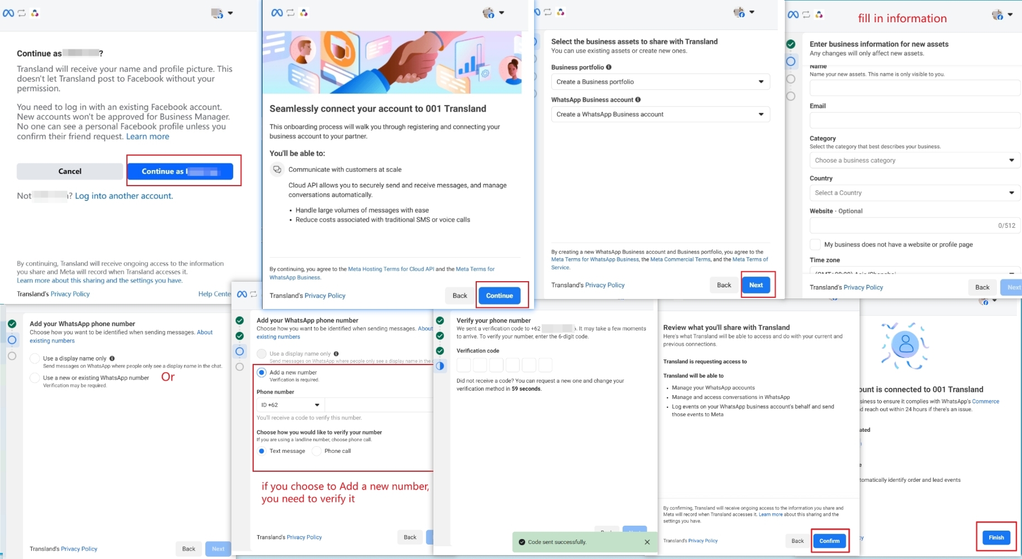Click colored circles icon in 'Seamlessly connect' header

pyautogui.click(x=304, y=13)
